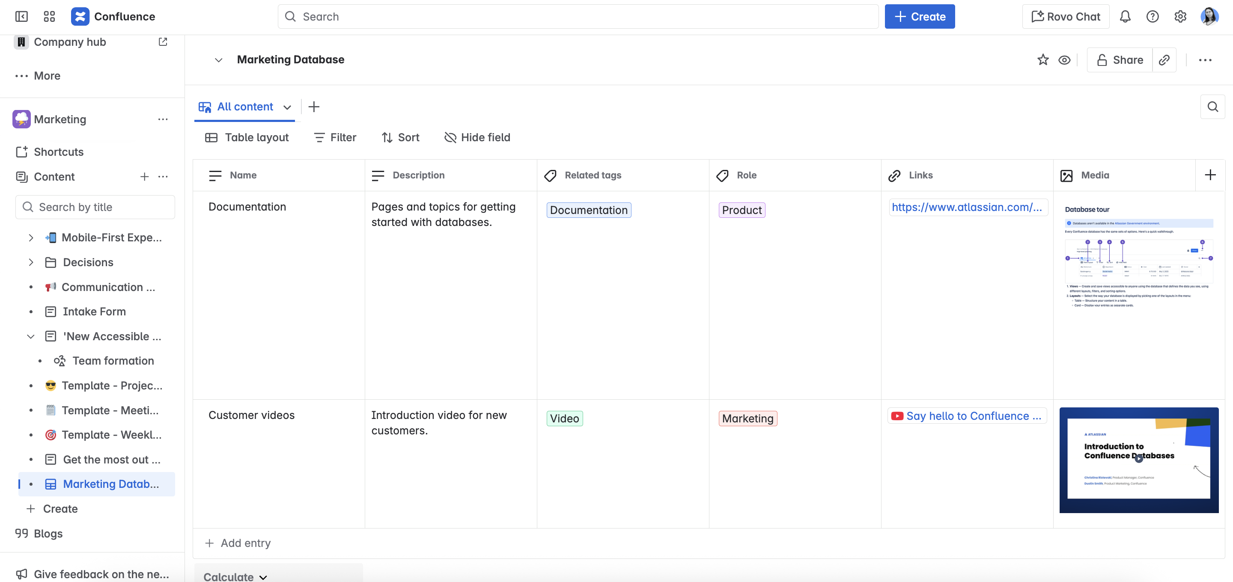Click Hide field

pyautogui.click(x=477, y=138)
